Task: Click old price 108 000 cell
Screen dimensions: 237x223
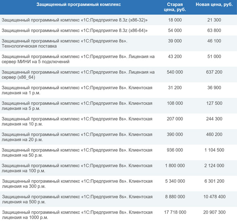Action: tap(175, 103)
